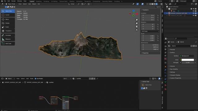
Task: Activate the Add Cube tool
Action: tap(8, 43)
